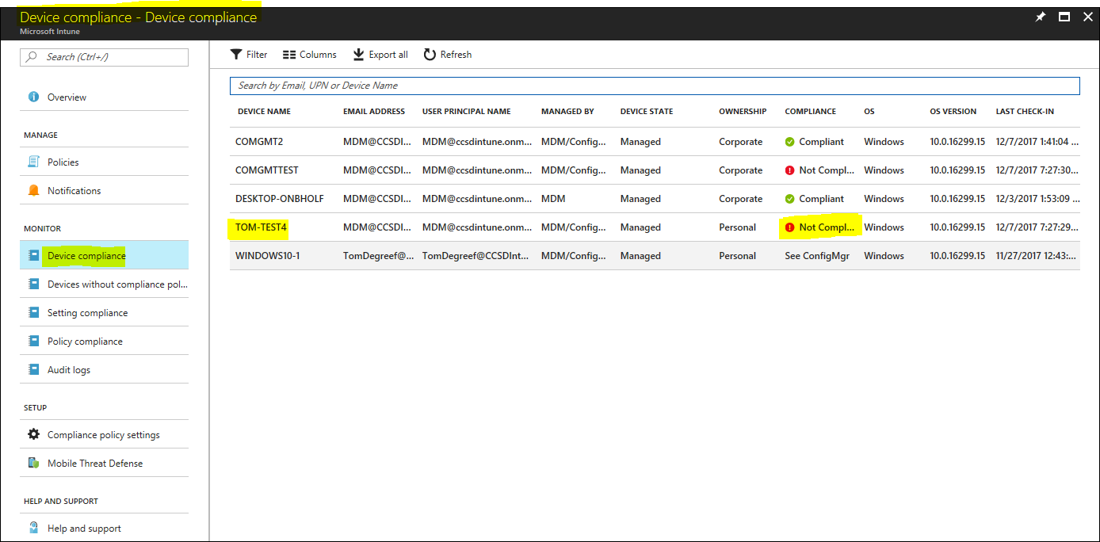
Task: Click the green Compliant icon for DESKTOP-ONBHOLF
Action: pos(789,199)
